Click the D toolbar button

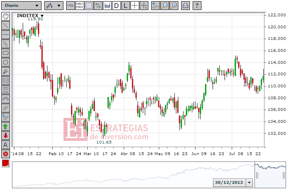pos(116,6)
